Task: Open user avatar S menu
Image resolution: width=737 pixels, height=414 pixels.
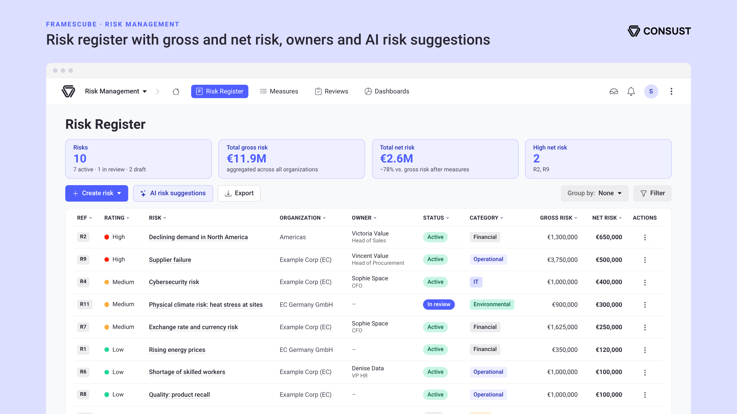Action: (x=651, y=91)
